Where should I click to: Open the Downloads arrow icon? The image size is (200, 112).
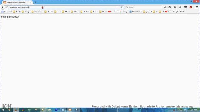[x=175, y=7]
